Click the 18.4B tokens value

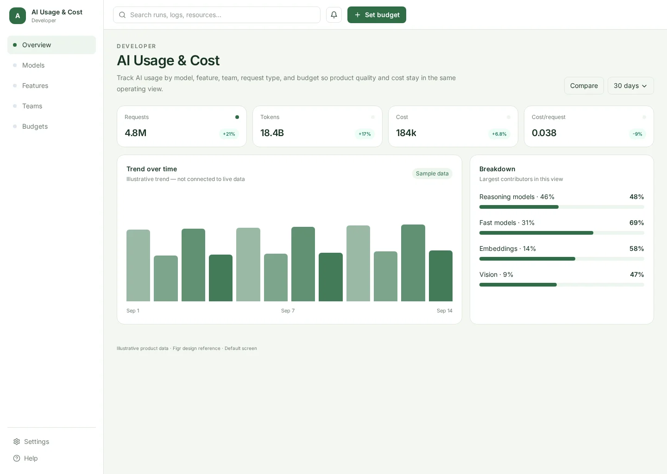click(x=272, y=133)
